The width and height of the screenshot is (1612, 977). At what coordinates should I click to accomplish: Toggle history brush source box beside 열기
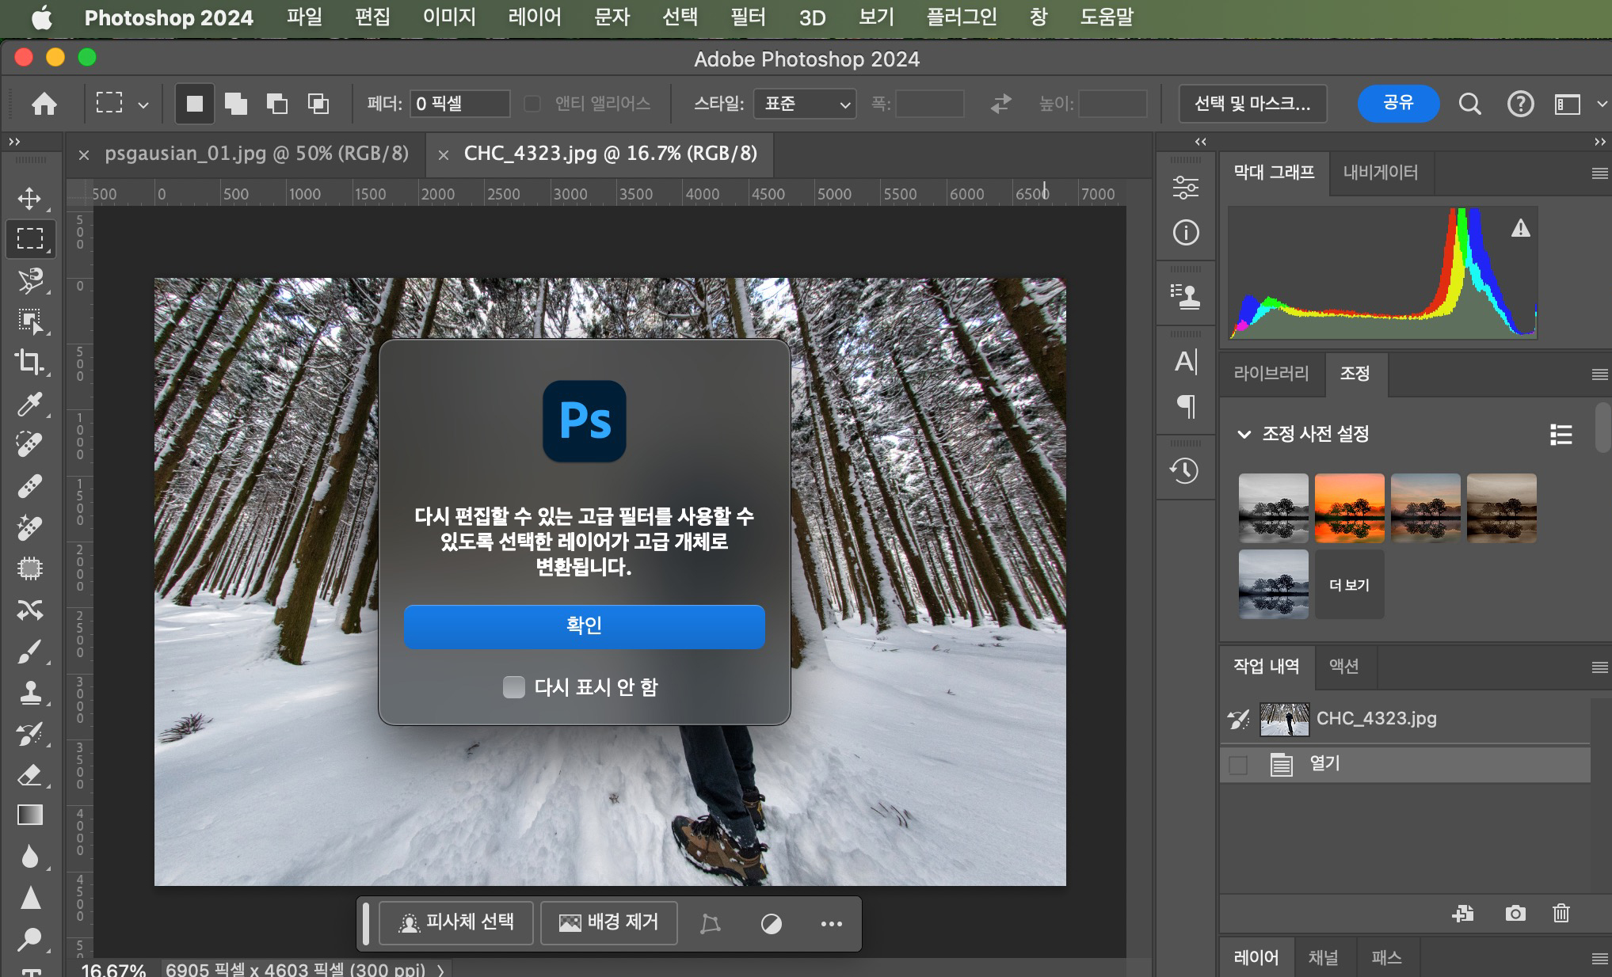click(1237, 765)
